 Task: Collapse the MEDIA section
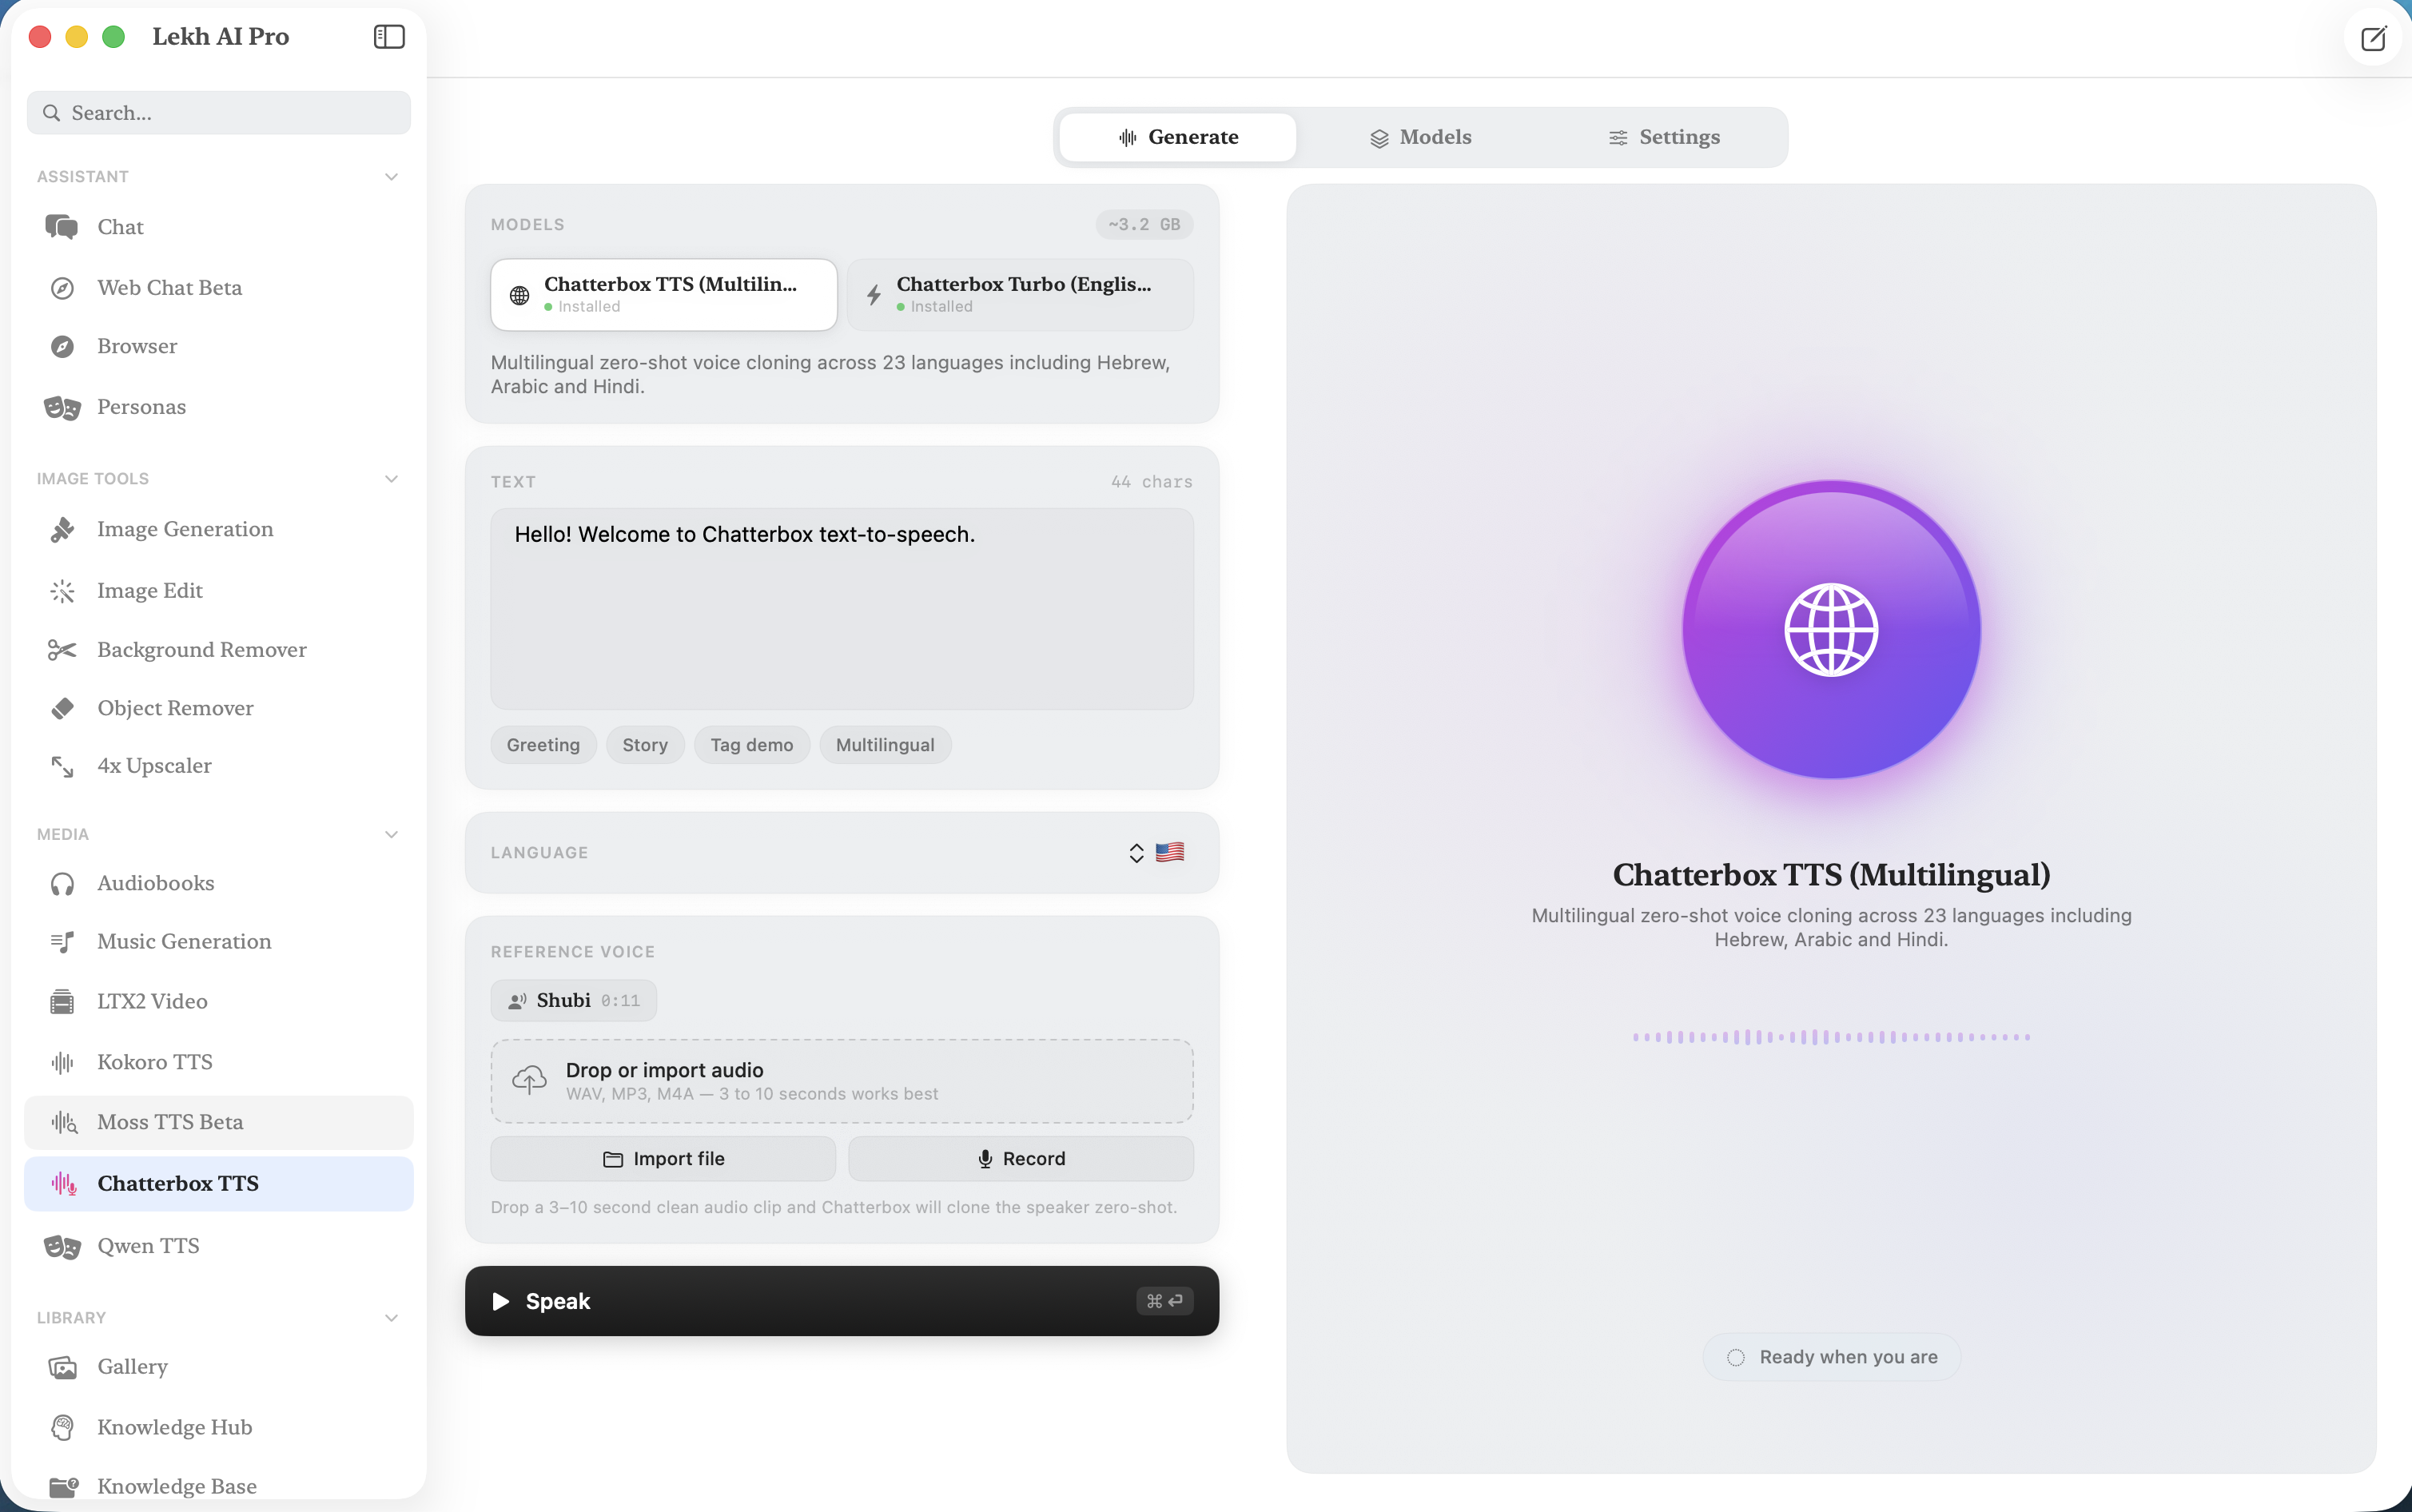click(x=391, y=834)
